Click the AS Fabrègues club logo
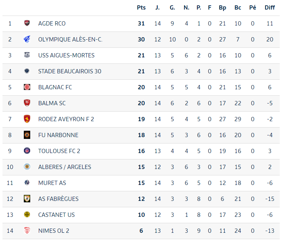Image resolution: width=284 pixels, height=242 pixels. (27, 198)
